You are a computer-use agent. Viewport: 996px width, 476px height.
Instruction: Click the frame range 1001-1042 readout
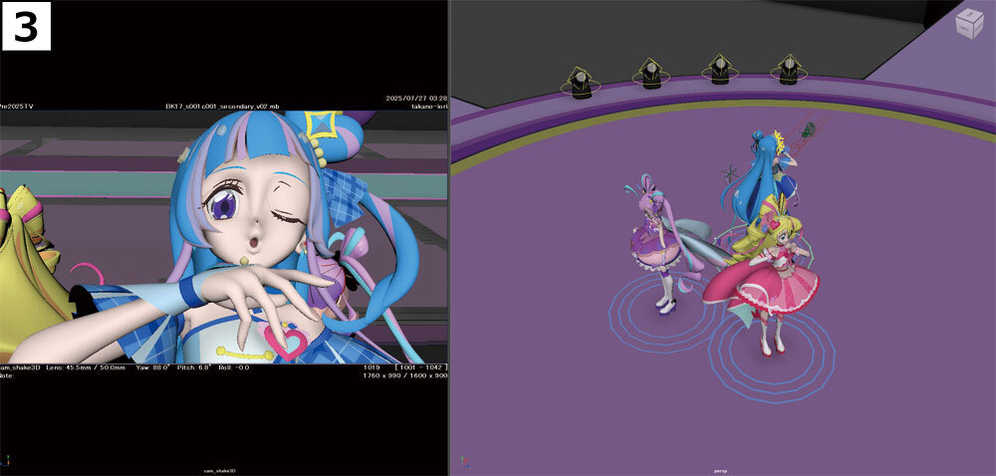click(423, 367)
